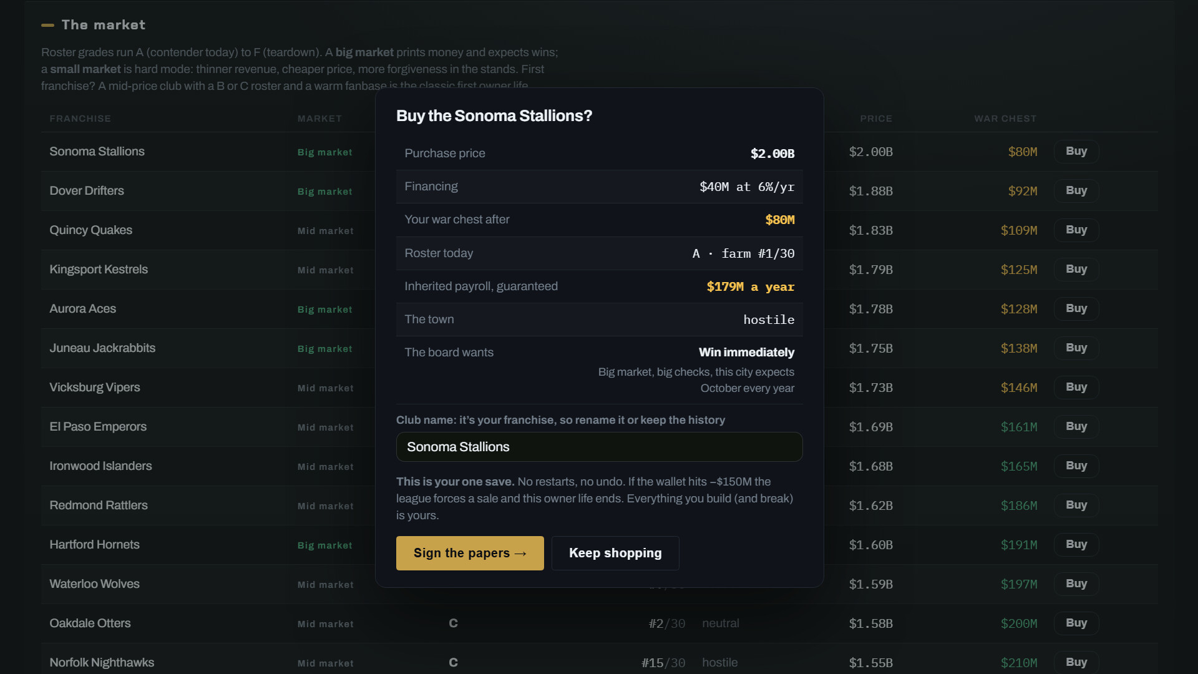Buy the Vicksburg Vipers franchise

point(1076,387)
